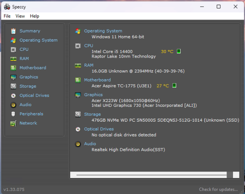Click the Operating System heading link in summary
Image resolution: width=245 pixels, height=194 pixels.
(x=103, y=31)
